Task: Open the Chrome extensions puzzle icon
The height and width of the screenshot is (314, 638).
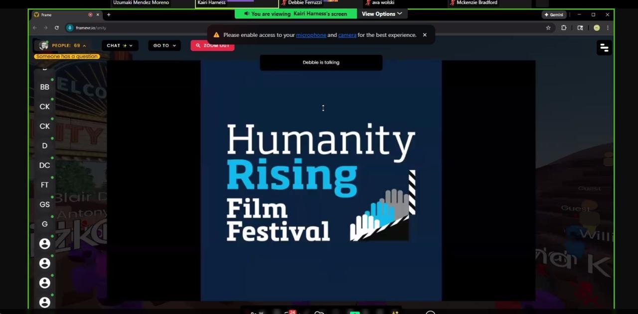Action: click(x=564, y=28)
